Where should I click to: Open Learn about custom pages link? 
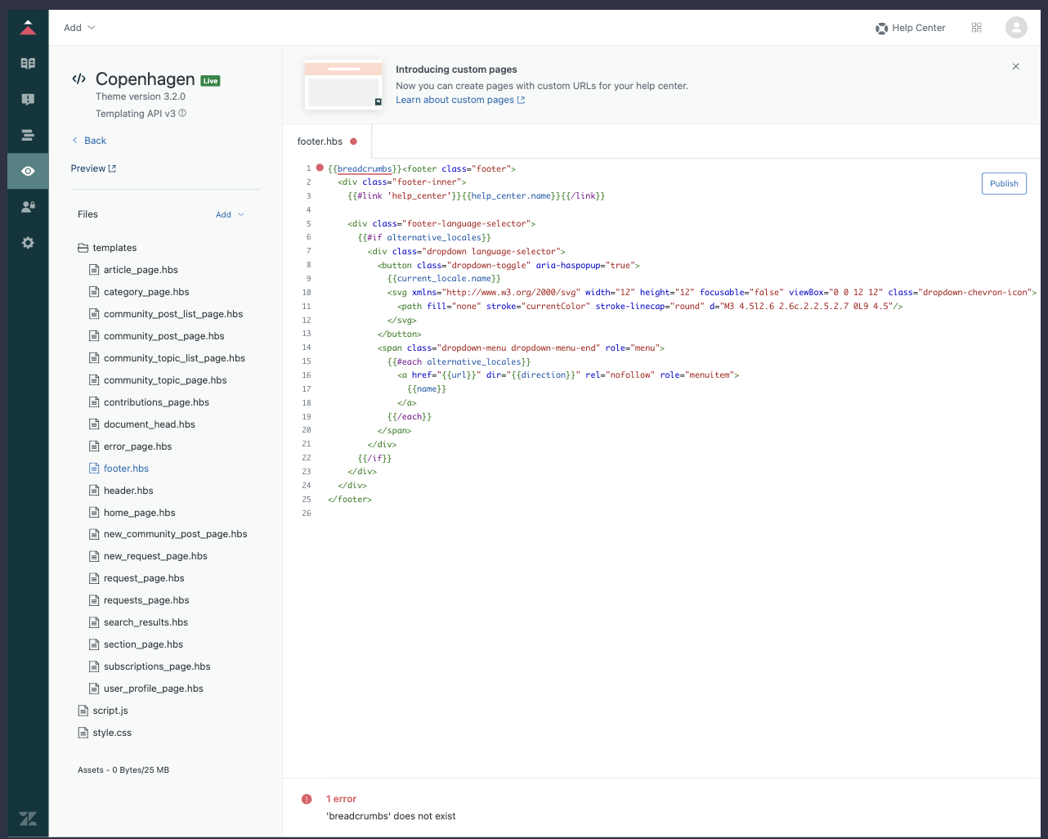[459, 100]
